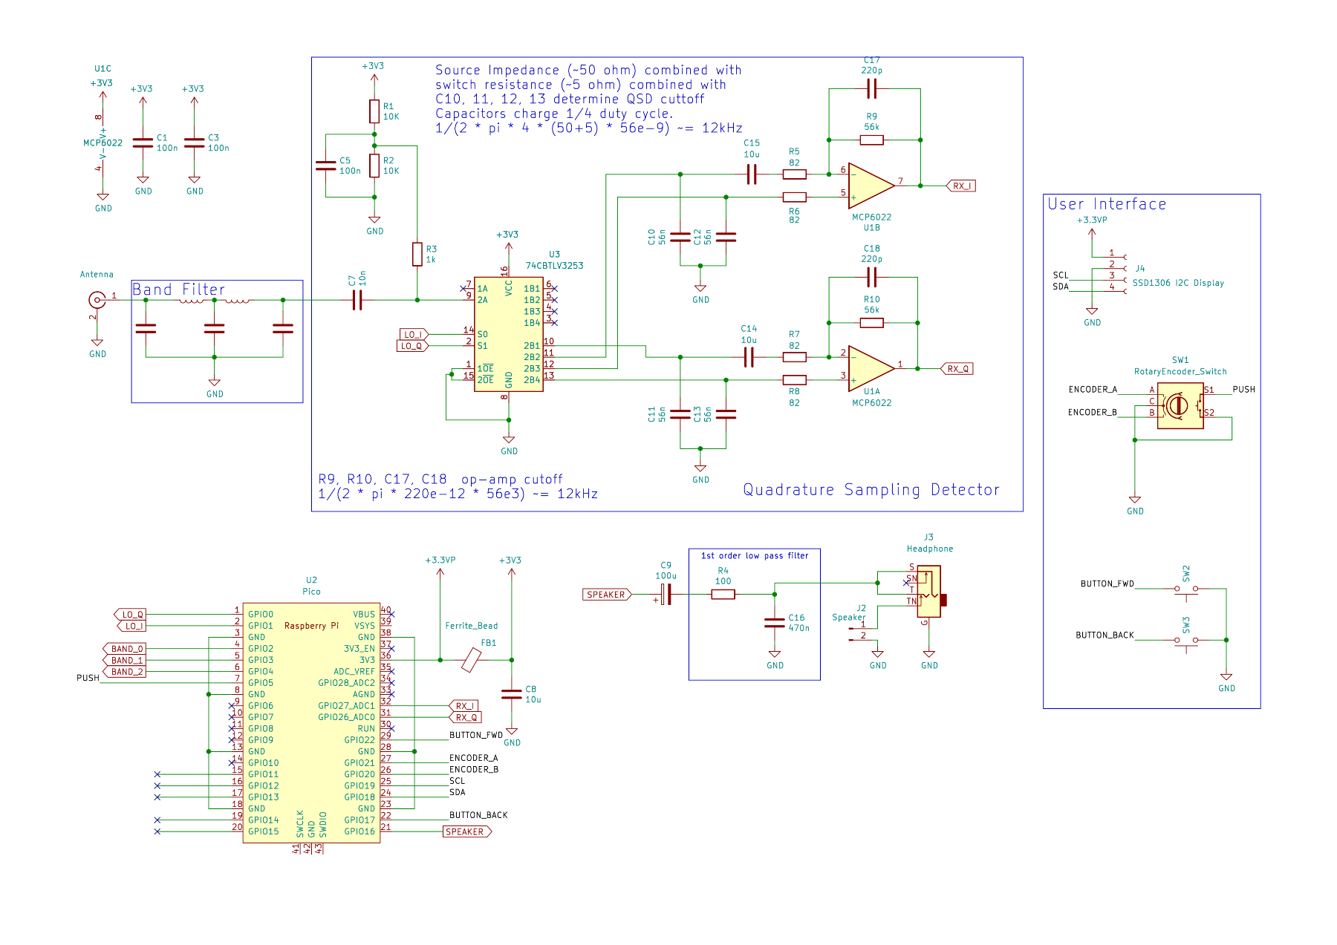Select the U1A op-amp triangle symbol
Screen dimensions: 1337x945
pyautogui.click(x=870, y=368)
